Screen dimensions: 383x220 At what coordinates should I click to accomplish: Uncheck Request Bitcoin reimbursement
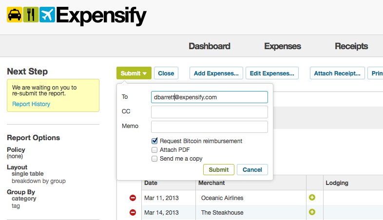[154, 141]
